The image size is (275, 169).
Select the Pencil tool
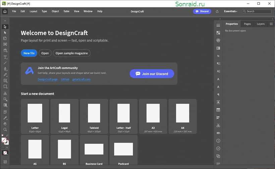click(x=5, y=75)
